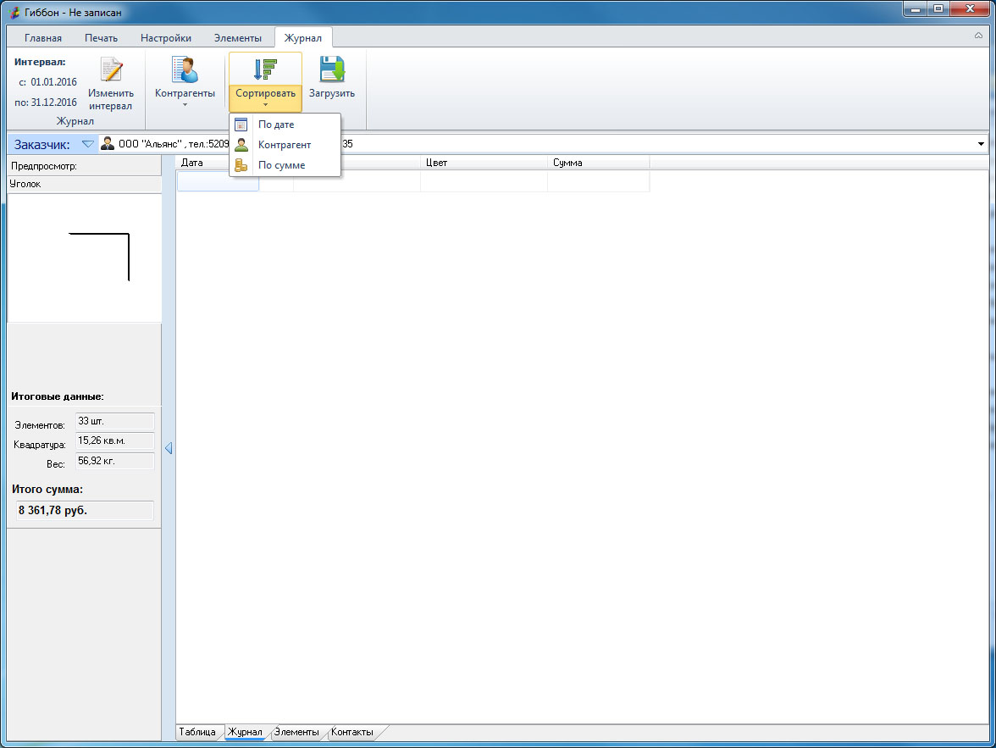Select person icon beside Контрагент menu item

[241, 145]
